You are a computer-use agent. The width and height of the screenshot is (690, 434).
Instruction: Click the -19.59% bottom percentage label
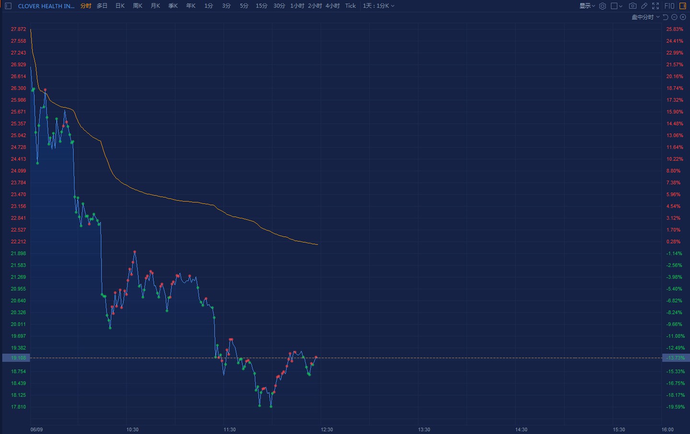click(x=676, y=407)
